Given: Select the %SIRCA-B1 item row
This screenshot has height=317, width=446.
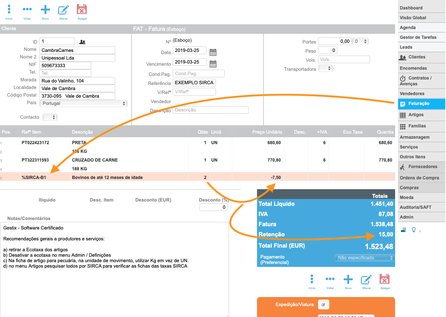Looking at the screenshot, I should 197,178.
